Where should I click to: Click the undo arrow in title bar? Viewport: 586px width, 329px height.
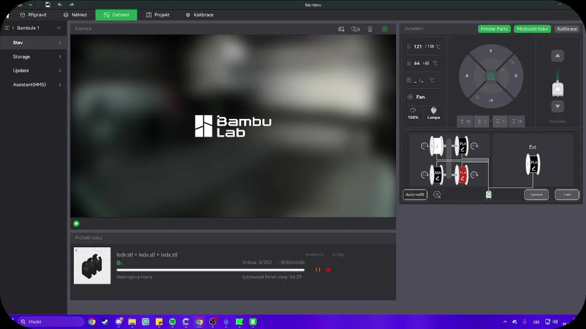60,5
